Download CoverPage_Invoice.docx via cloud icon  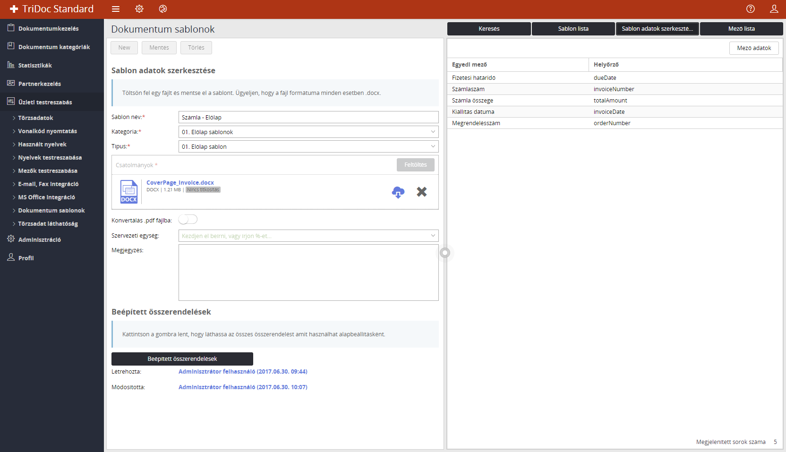pyautogui.click(x=398, y=192)
